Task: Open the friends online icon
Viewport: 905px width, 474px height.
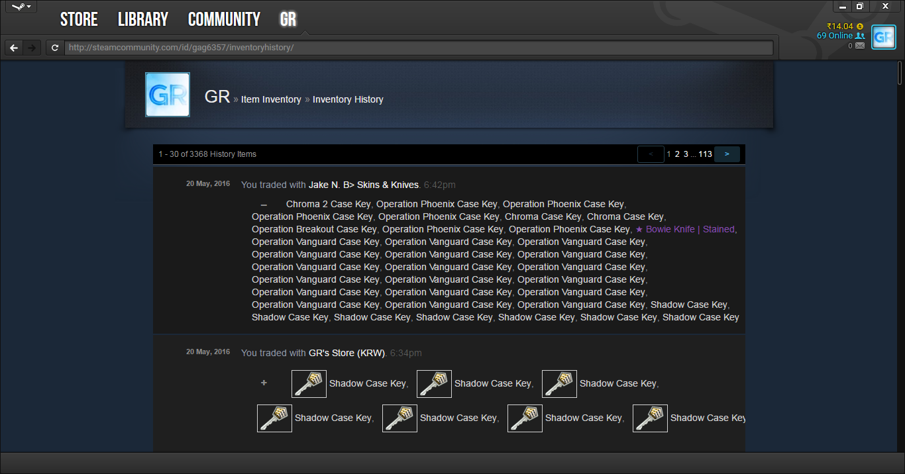Action: pyautogui.click(x=860, y=36)
